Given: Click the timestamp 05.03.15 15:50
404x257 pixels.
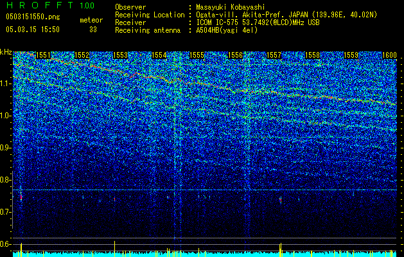Looking at the screenshot, I should (33, 29).
